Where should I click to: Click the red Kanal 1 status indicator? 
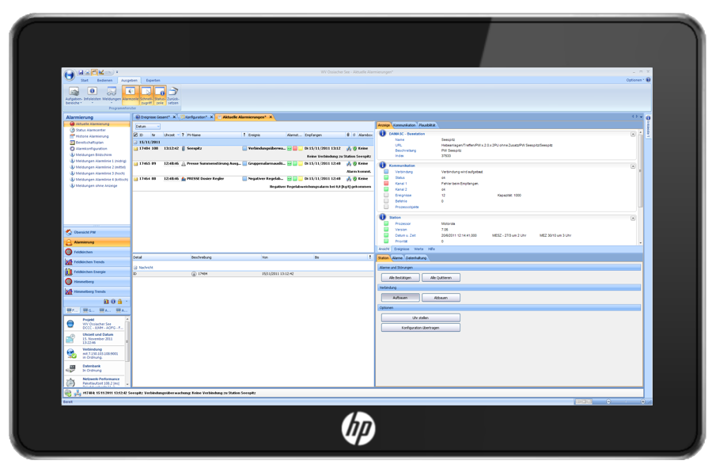(387, 183)
